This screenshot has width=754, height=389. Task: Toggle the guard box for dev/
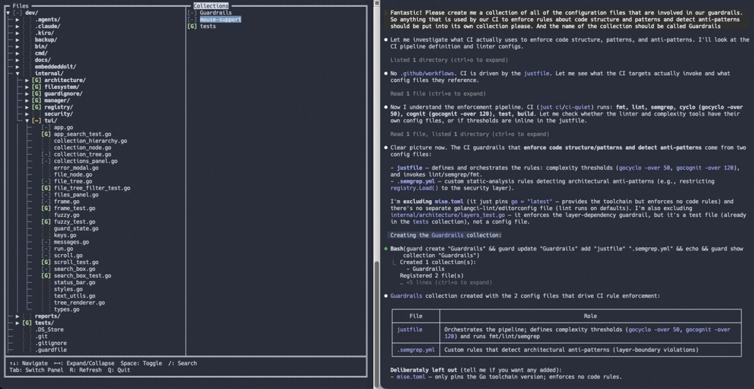click(18, 13)
